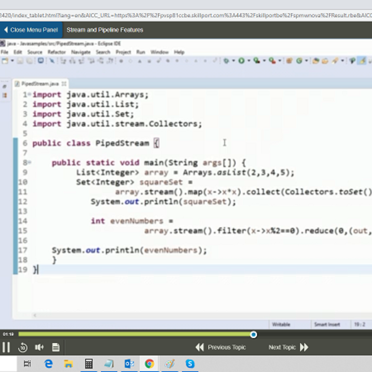
Task: Click the Toggle Mark Occurrences highlighter icon
Action: click(362, 61)
